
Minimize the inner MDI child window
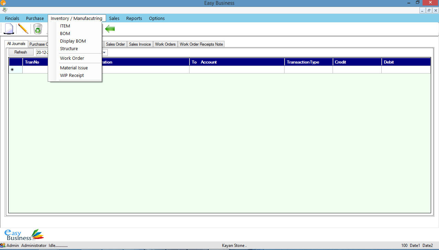[423, 11]
